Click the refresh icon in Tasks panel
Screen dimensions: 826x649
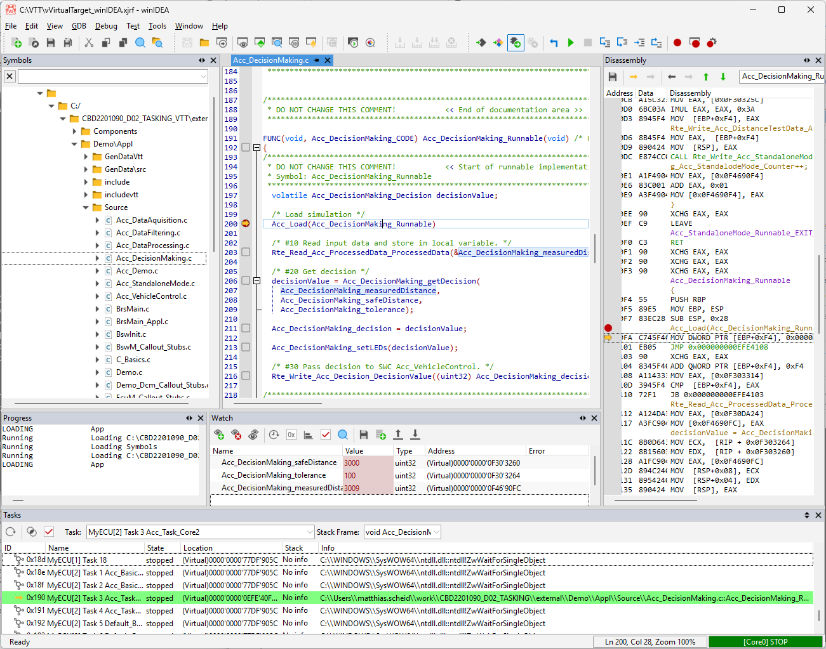click(11, 532)
